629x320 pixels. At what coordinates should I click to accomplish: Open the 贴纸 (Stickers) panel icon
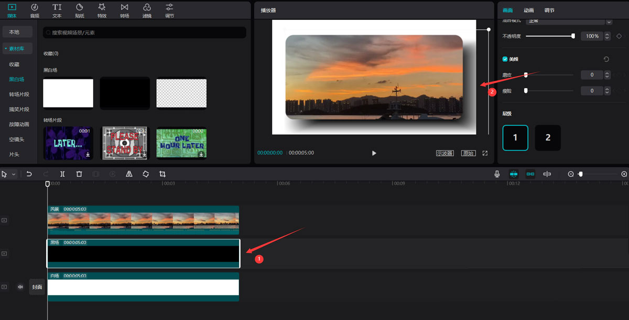tap(80, 9)
